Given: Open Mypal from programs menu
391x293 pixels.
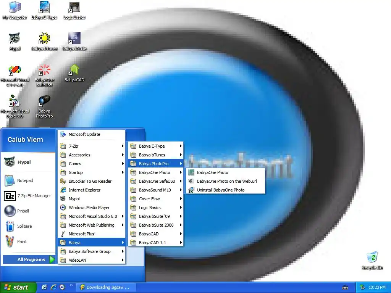Looking at the screenshot, I should [92, 199].
